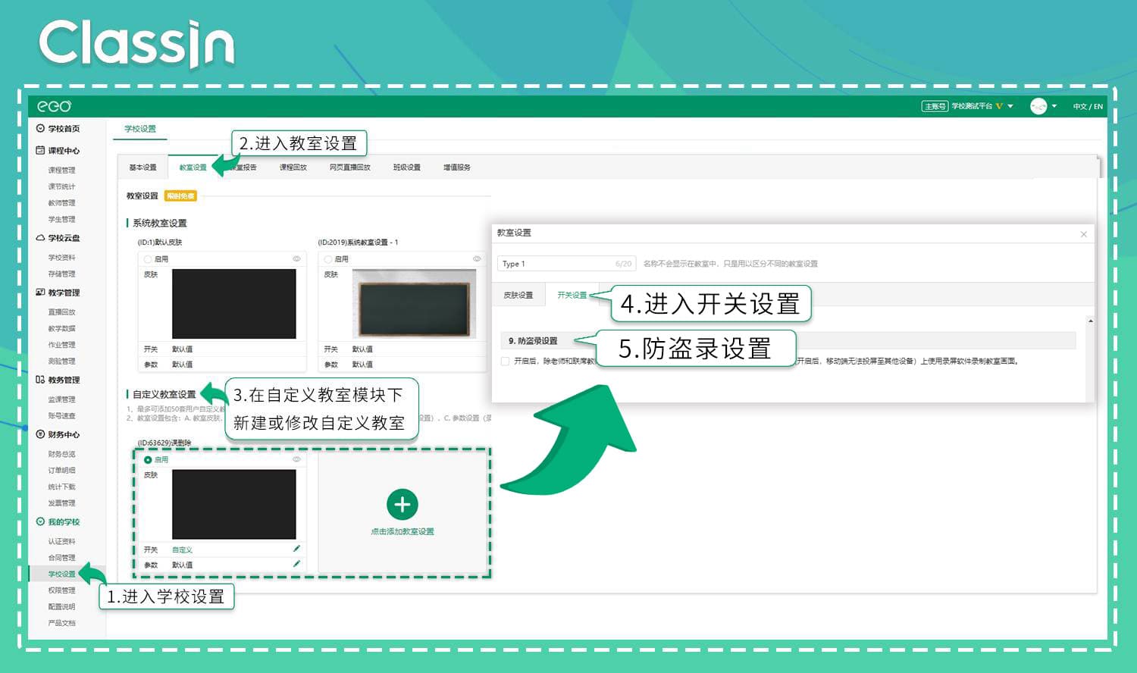Open 合同管理 in sidebar
This screenshot has height=673, width=1137.
pyautogui.click(x=61, y=558)
